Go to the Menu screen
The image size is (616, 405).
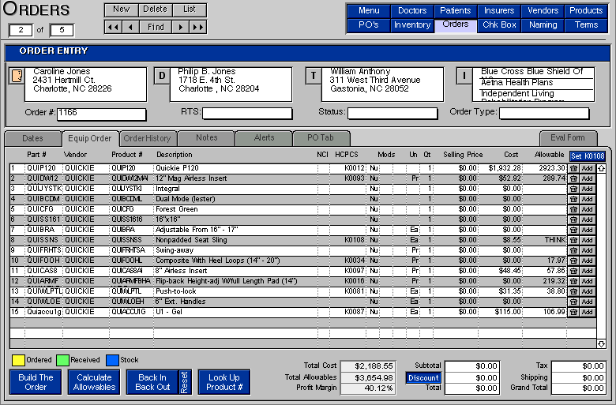369,10
